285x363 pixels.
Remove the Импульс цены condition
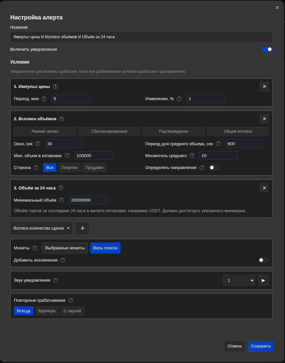264,87
